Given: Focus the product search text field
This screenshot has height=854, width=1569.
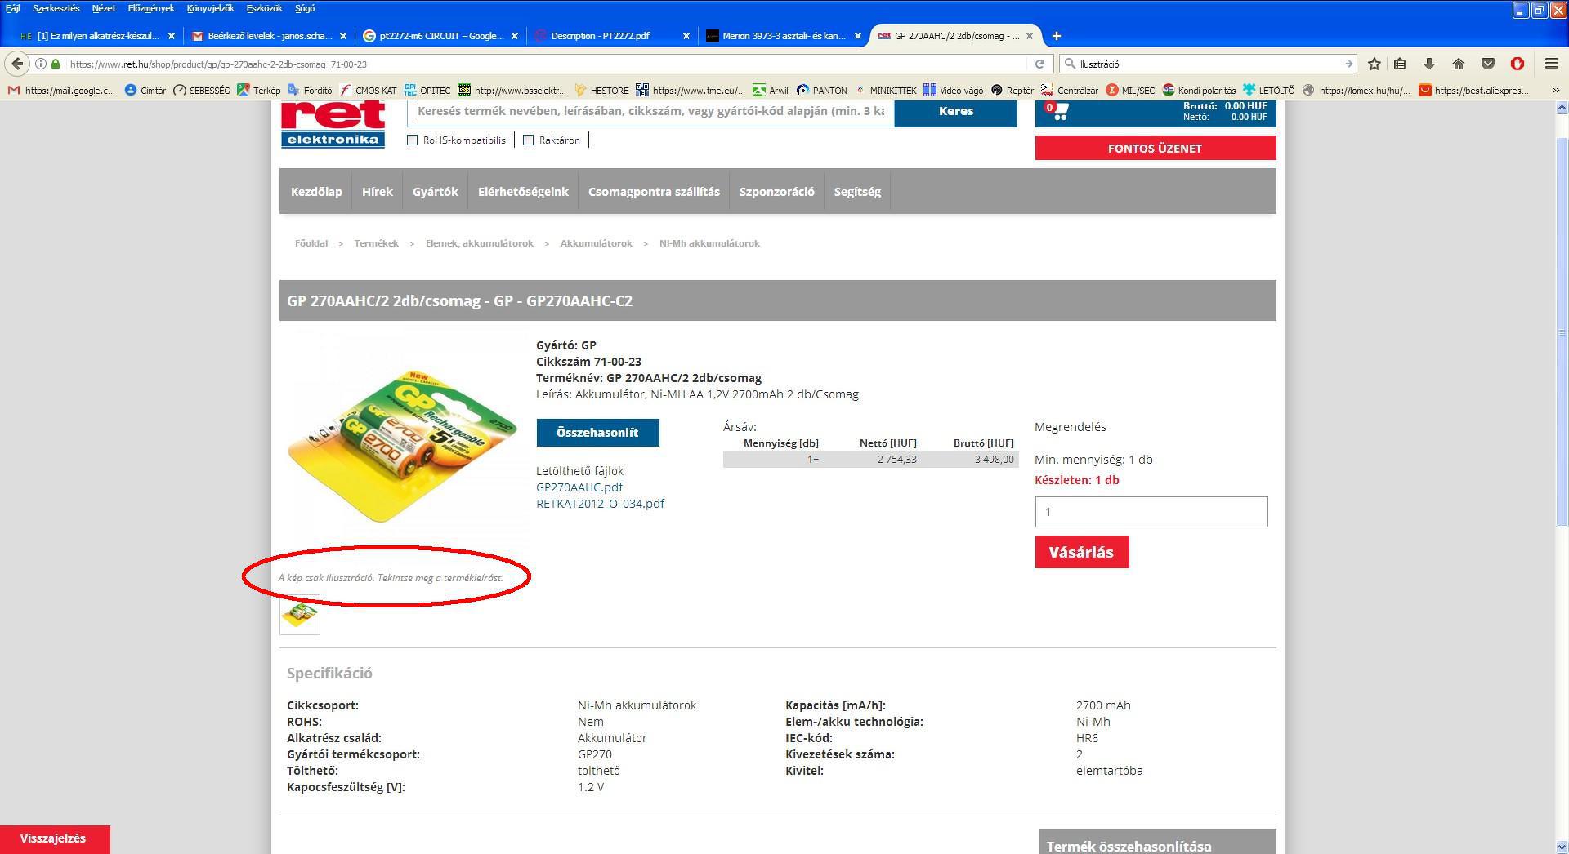Looking at the screenshot, I should pos(650,111).
